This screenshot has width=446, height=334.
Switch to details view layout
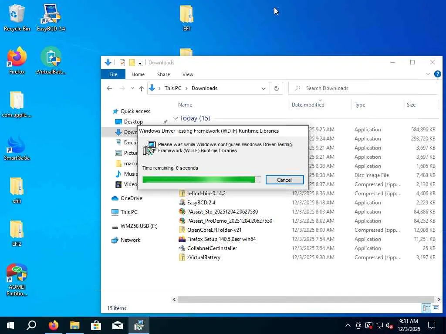pyautogui.click(x=426, y=308)
